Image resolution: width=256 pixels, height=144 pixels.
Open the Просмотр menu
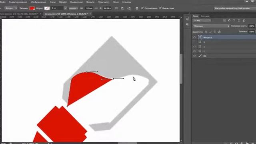(x=104, y=2)
